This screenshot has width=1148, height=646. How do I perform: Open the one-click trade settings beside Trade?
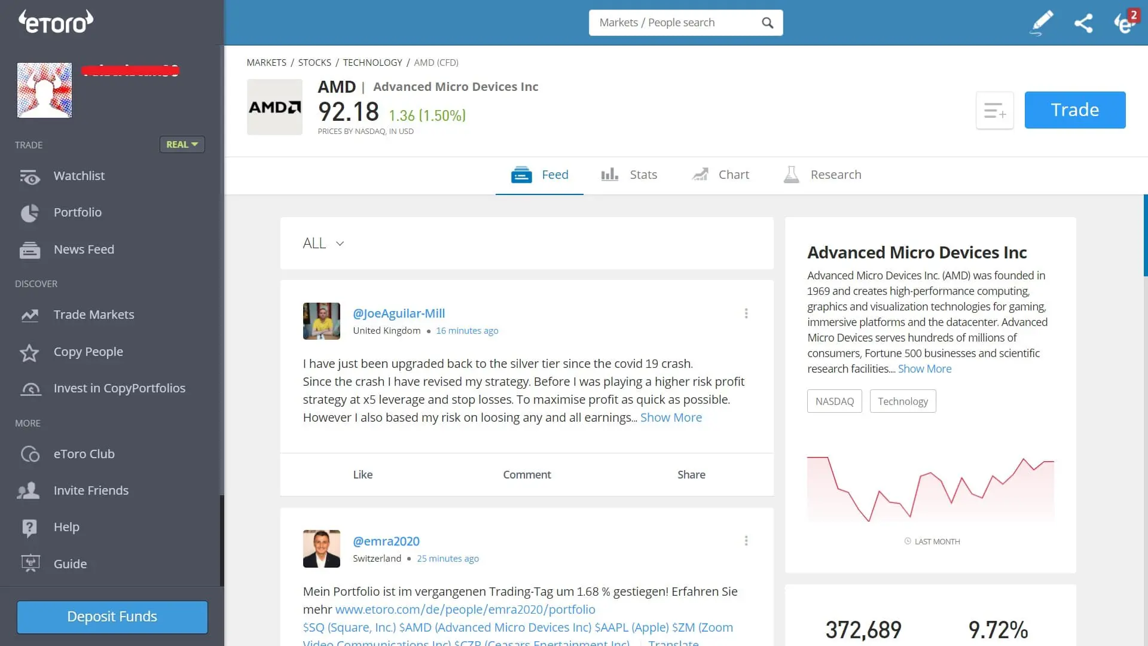point(995,110)
